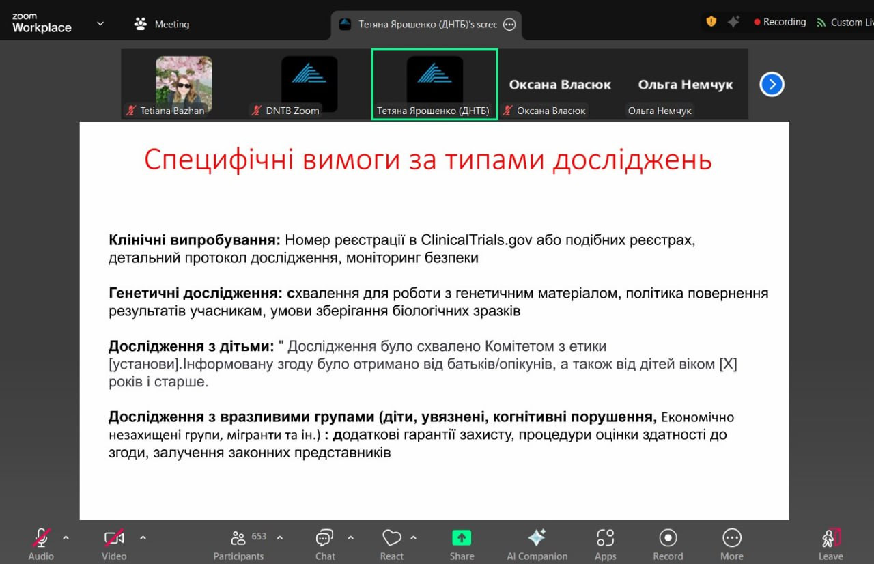Click heading Дослідження з дітьми in slide

(x=191, y=347)
